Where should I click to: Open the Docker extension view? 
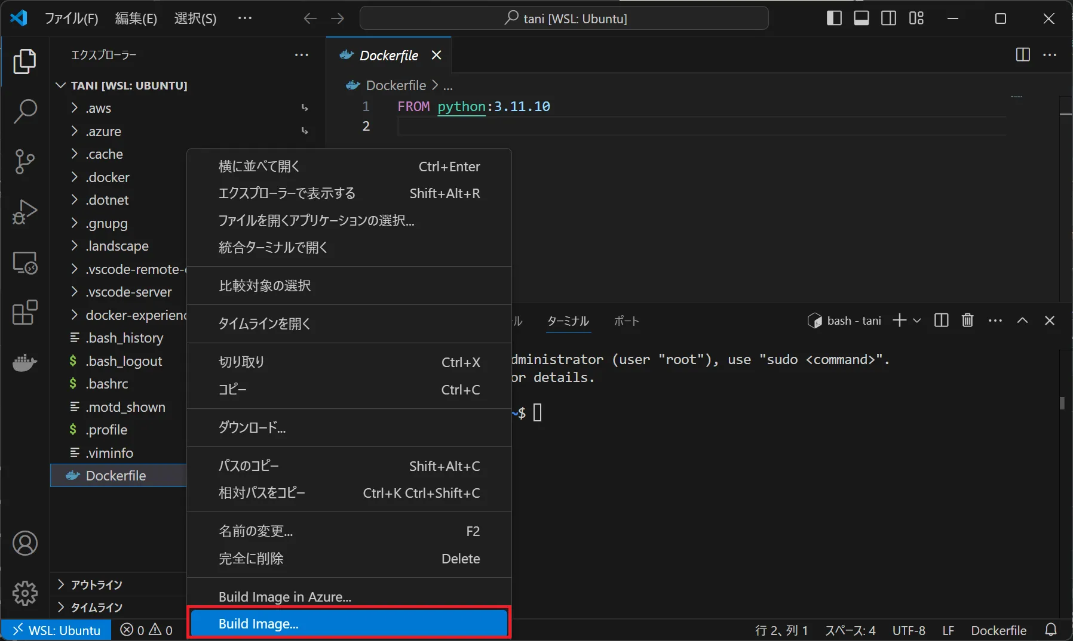[x=24, y=363]
